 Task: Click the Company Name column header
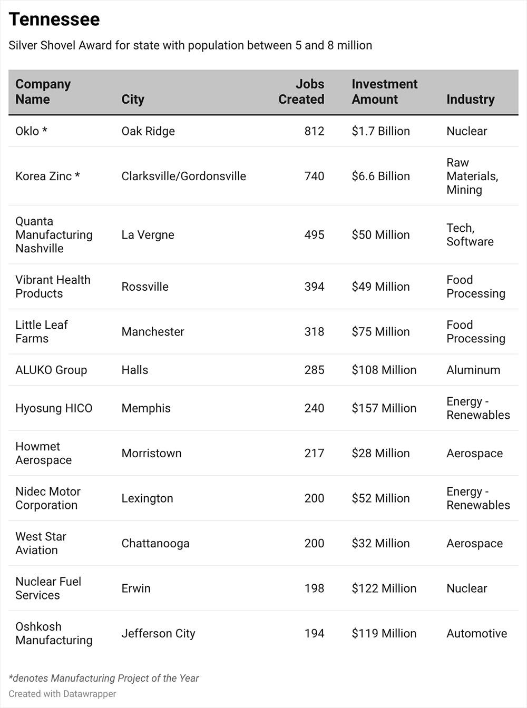pyautogui.click(x=43, y=92)
